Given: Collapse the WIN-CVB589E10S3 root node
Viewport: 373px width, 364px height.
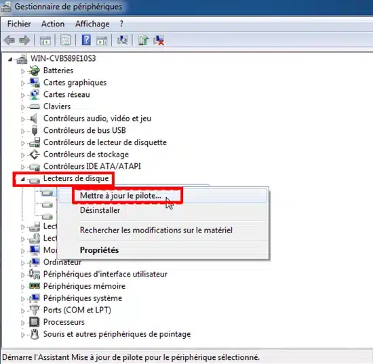Looking at the screenshot, I should pos(10,59).
